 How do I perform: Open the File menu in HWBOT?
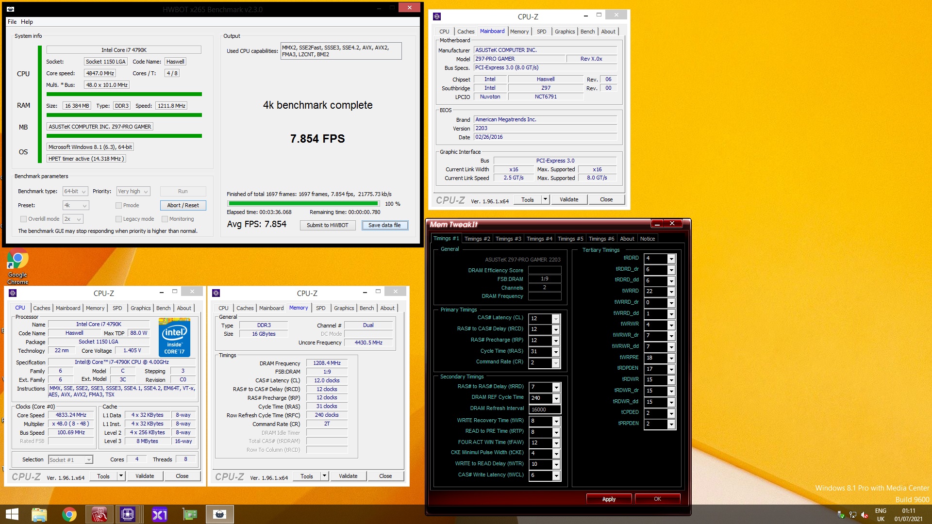12,22
